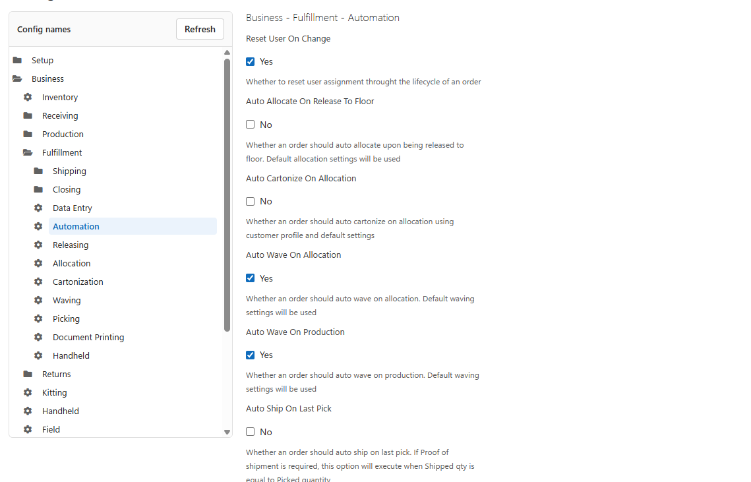751x482 pixels.
Task: Collapse the Business open-folder icon
Action: tap(18, 78)
